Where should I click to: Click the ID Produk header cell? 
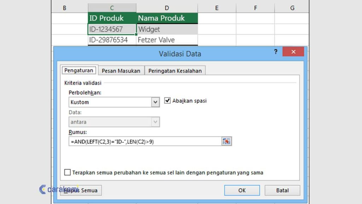111,18
